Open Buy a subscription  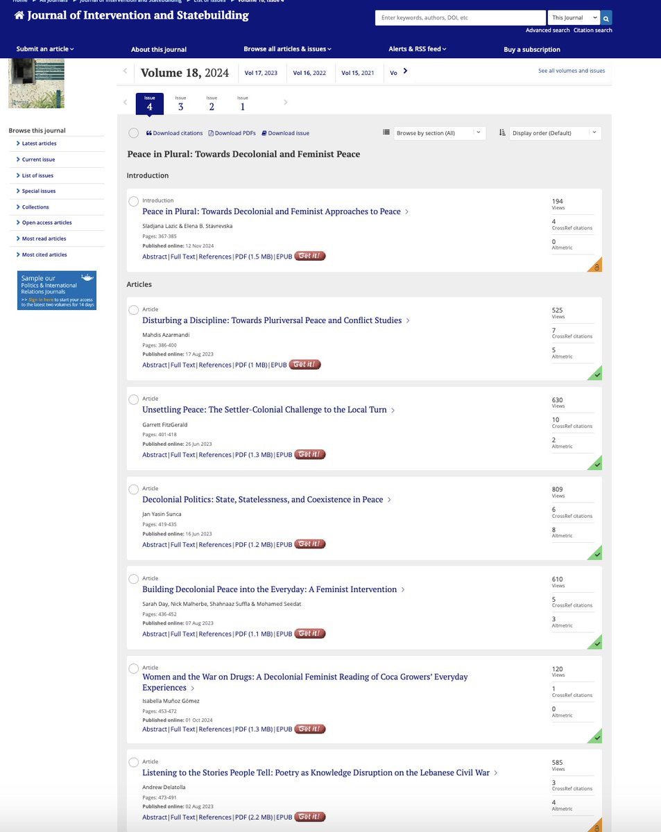click(532, 50)
